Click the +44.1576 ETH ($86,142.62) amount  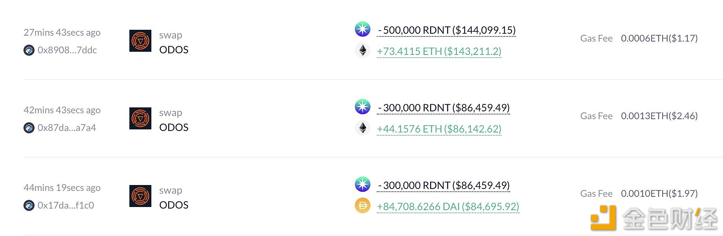pyautogui.click(x=439, y=129)
